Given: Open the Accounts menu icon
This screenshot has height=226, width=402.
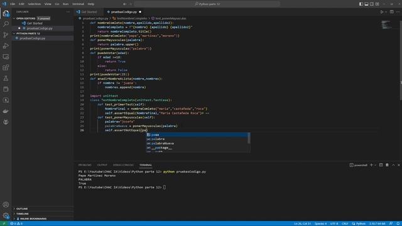Looking at the screenshot, I should (6, 205).
